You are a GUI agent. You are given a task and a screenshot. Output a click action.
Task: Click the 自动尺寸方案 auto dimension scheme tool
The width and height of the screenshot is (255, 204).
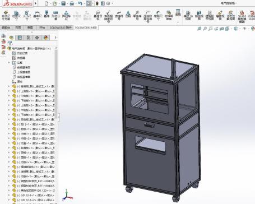(x=6, y=16)
